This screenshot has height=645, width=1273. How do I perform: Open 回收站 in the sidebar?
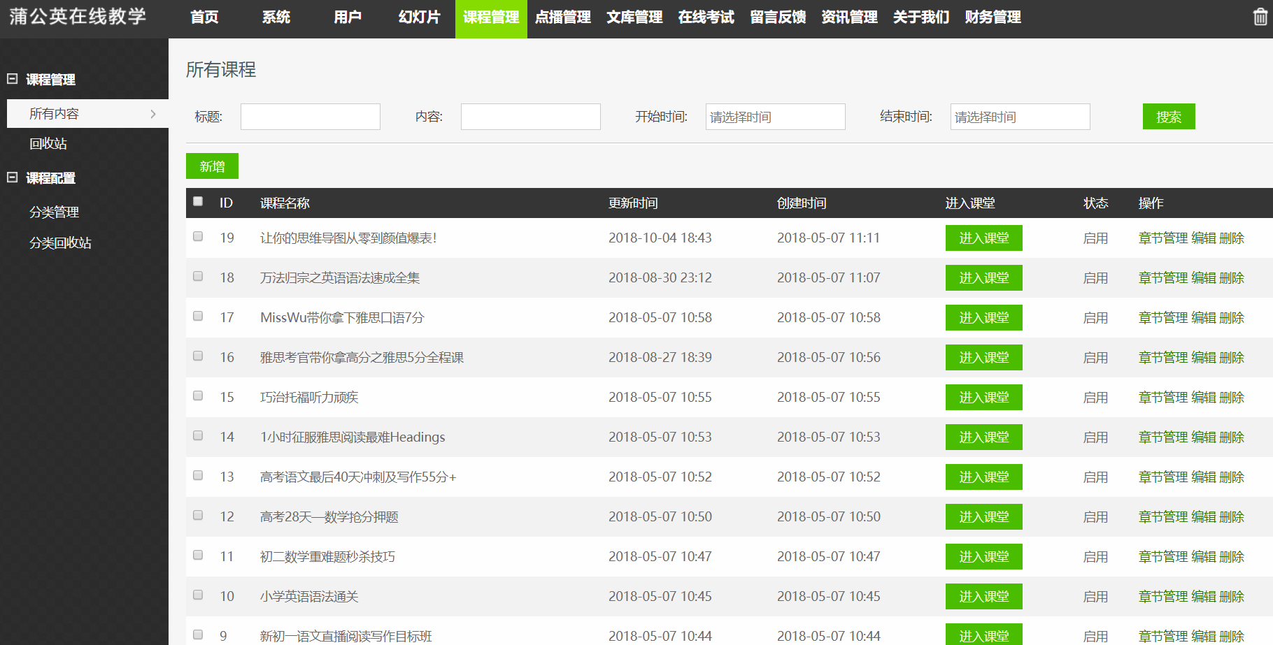[x=48, y=144]
